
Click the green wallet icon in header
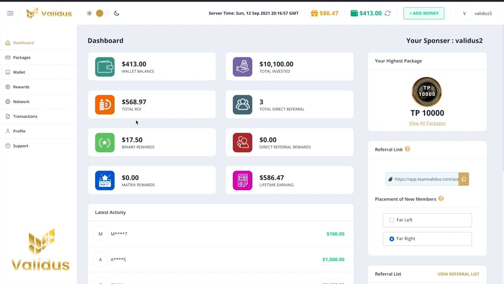[354, 13]
